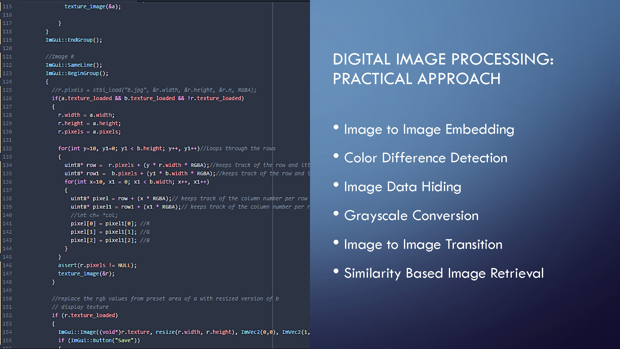Select the commented stbi_load line

click(x=154, y=90)
